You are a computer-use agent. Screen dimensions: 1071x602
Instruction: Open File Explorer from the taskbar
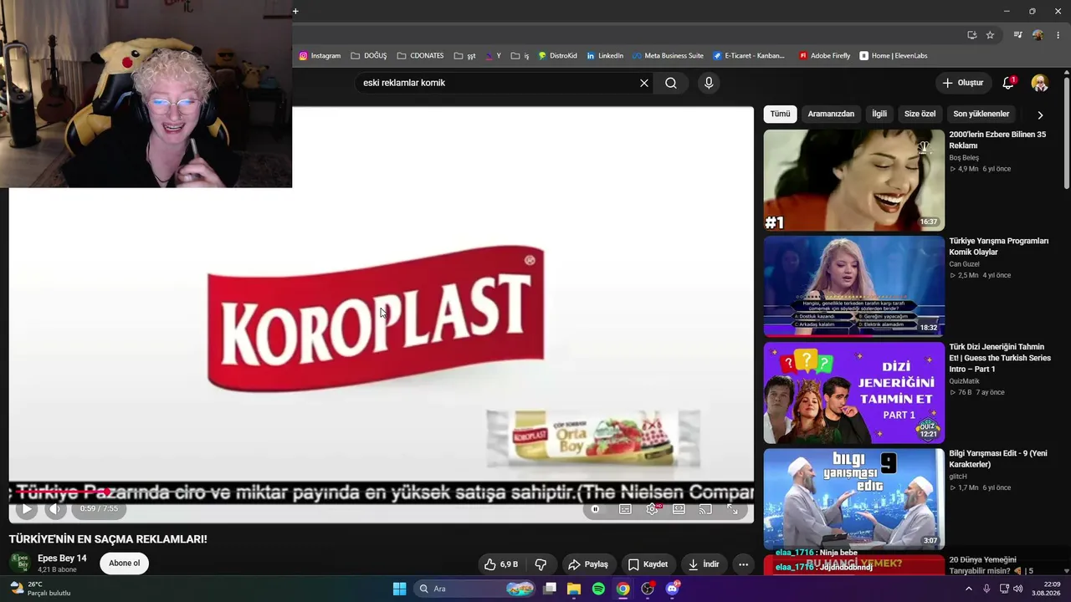[574, 589]
